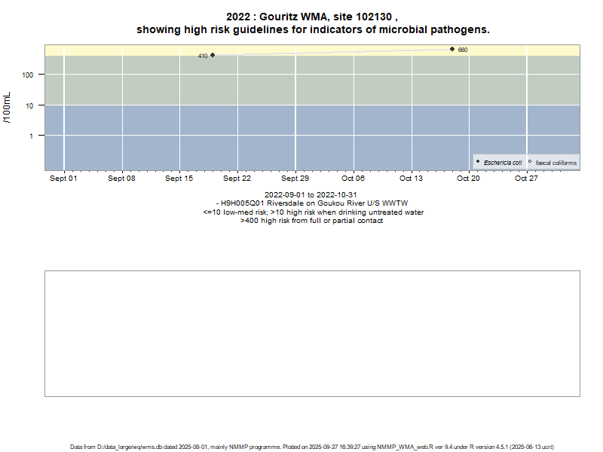Click the Escherichia coli legend marker
Screen dimensions: 603x452
click(x=478, y=162)
